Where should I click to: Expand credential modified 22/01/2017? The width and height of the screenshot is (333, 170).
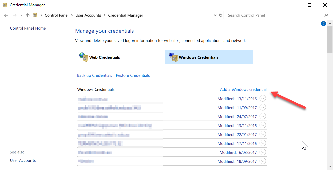pos(263,134)
